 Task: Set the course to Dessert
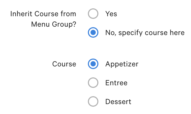(93, 101)
